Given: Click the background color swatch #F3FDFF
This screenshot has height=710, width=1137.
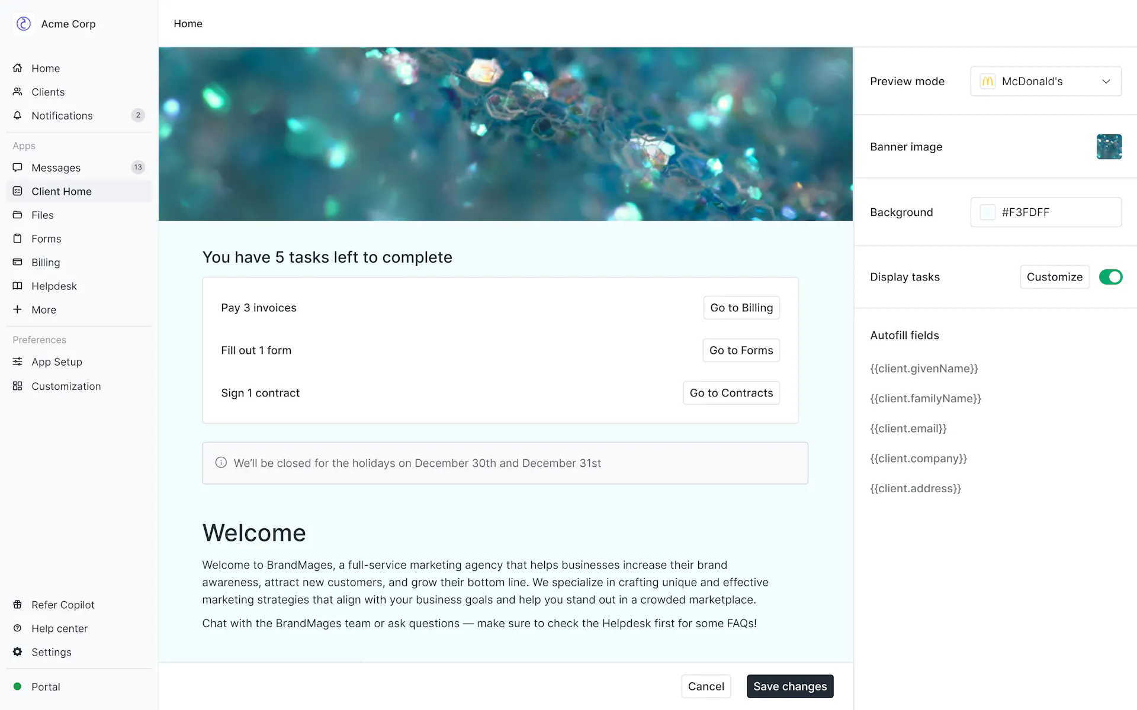Looking at the screenshot, I should point(987,212).
